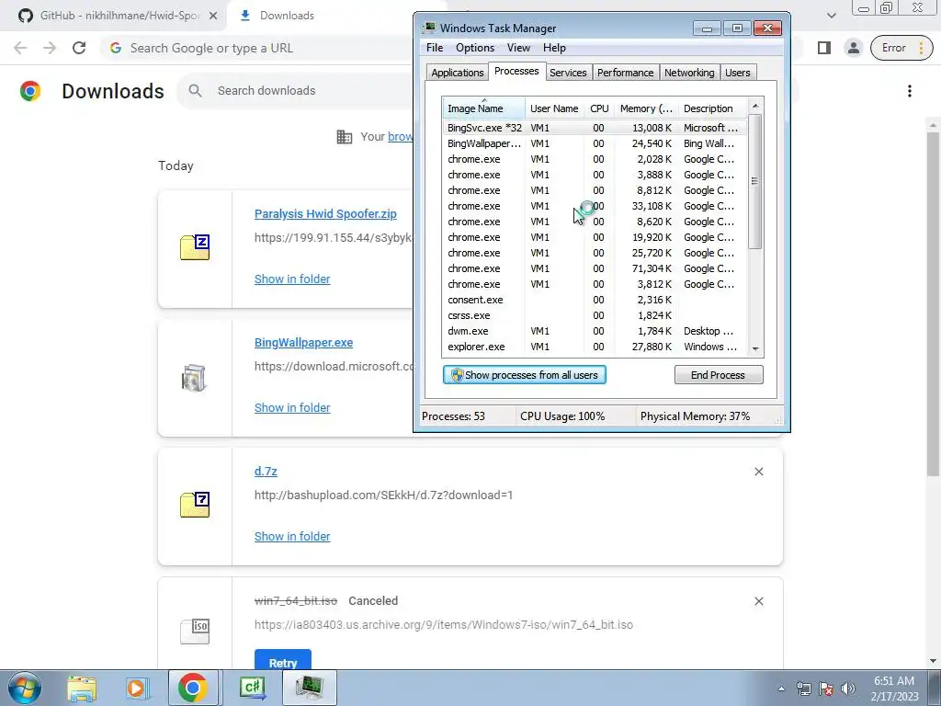Click Chrome back arrow button

pyautogui.click(x=20, y=48)
